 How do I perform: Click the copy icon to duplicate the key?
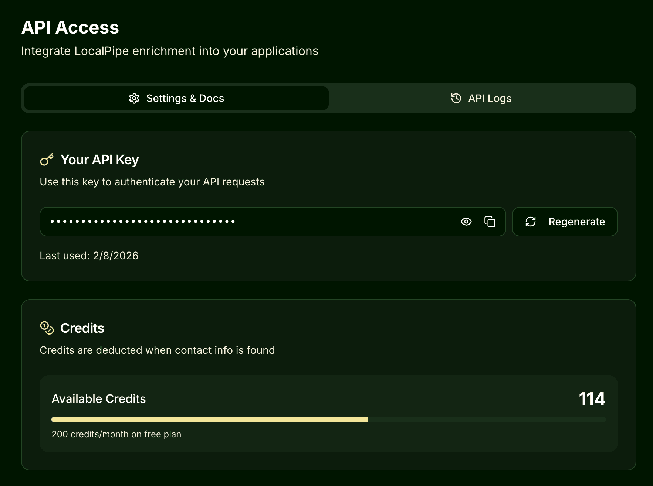coord(489,222)
